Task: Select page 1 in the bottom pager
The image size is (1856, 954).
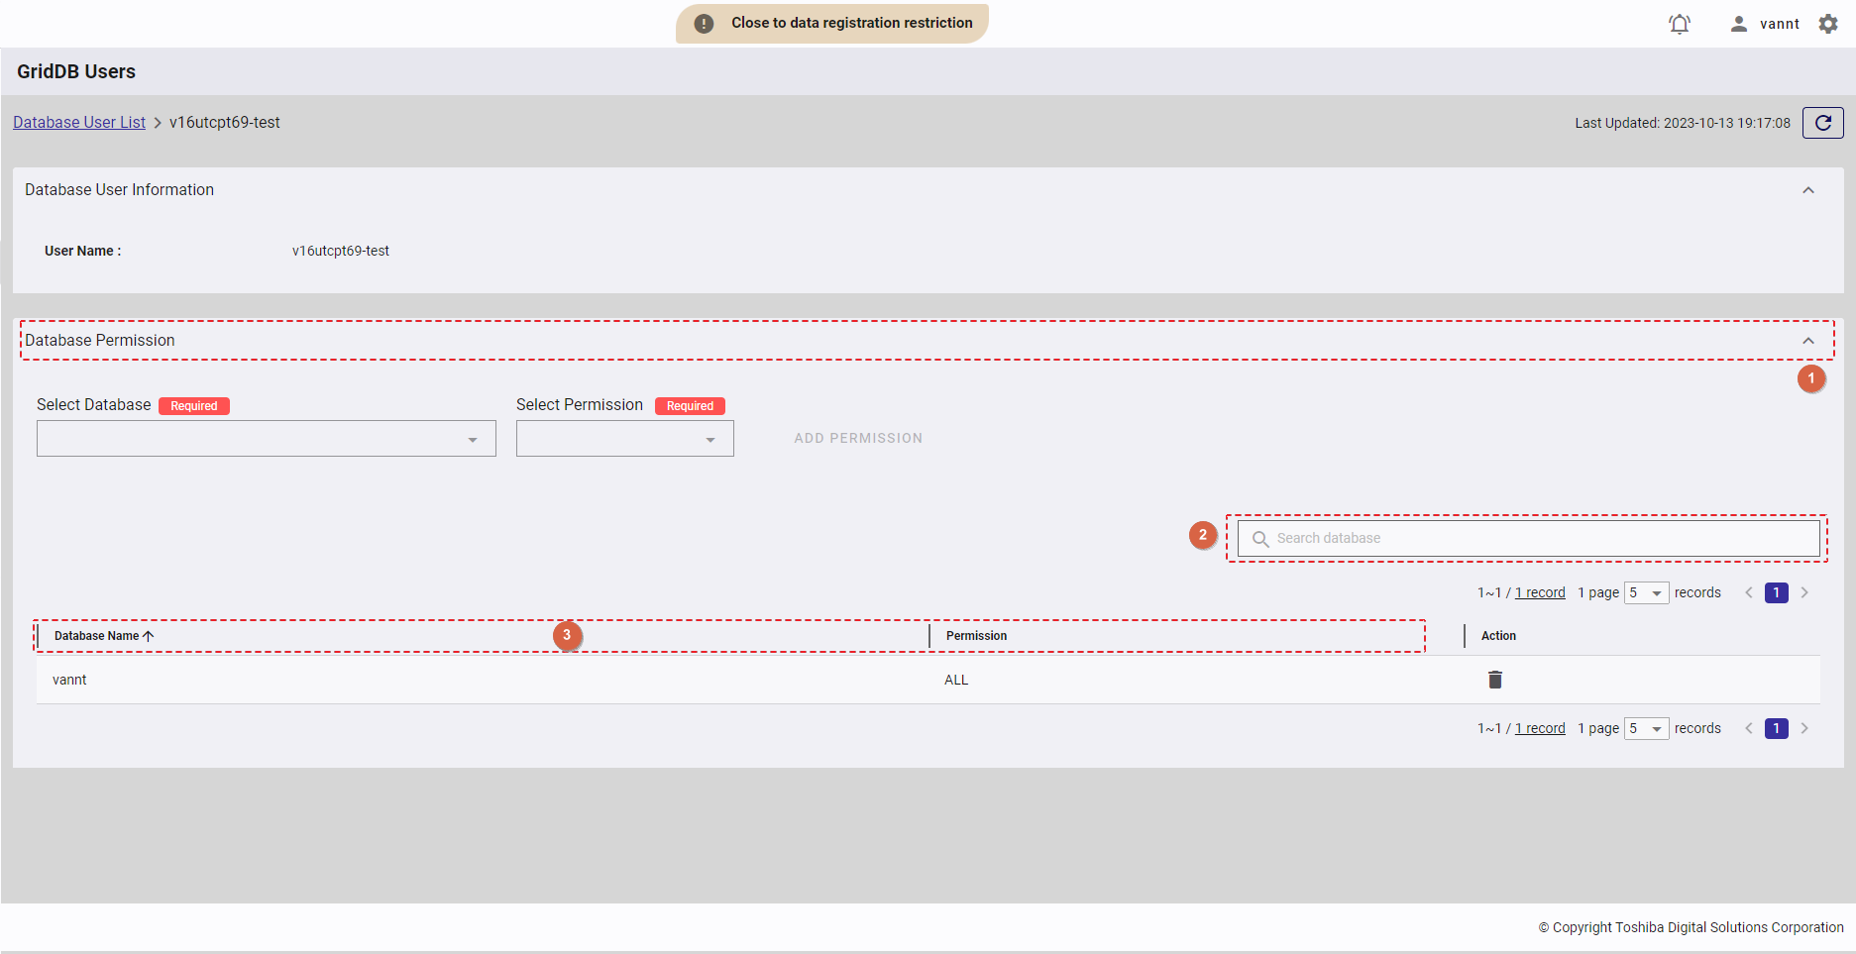Action: pyautogui.click(x=1776, y=728)
